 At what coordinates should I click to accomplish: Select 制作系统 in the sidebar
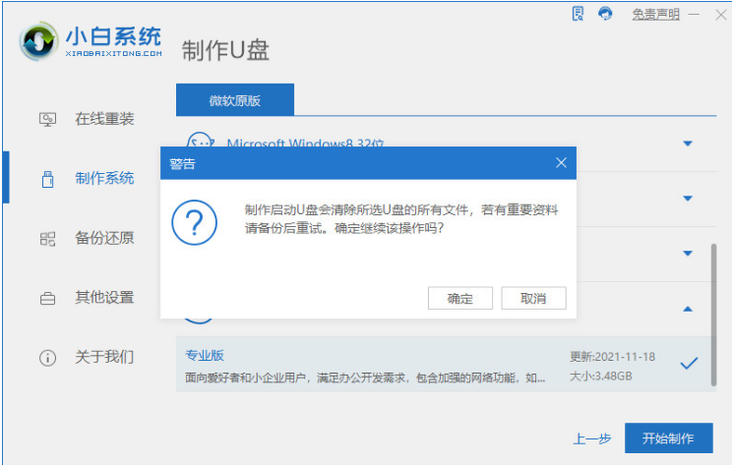[104, 178]
